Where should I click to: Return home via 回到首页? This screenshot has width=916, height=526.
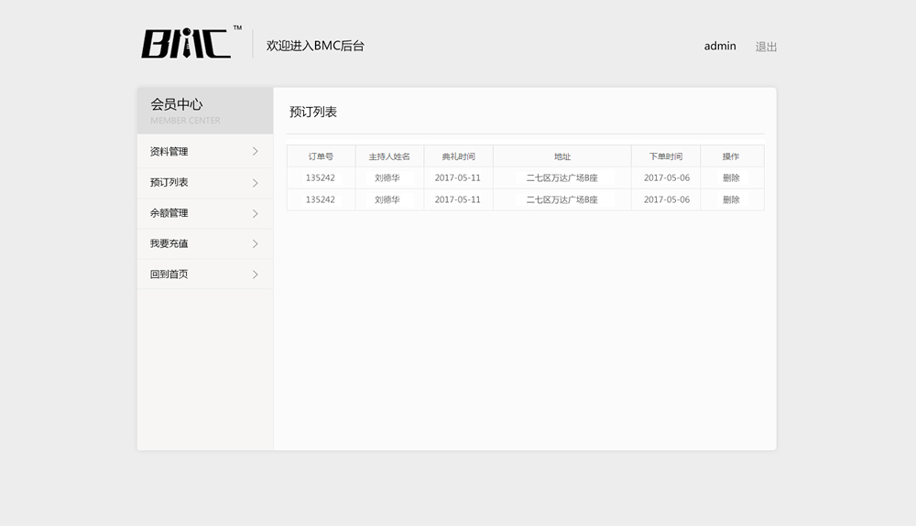(x=169, y=274)
